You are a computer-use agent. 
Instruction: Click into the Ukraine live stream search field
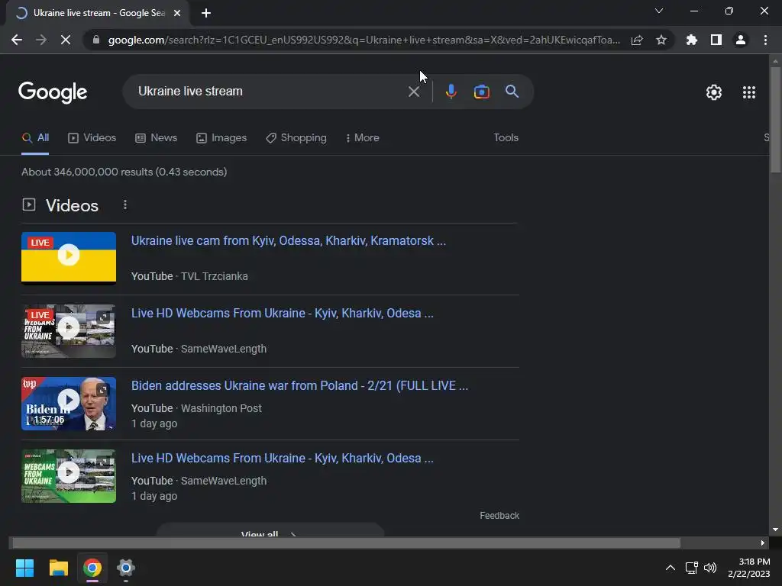point(270,92)
